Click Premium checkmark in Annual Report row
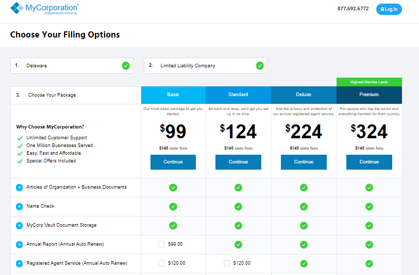This screenshot has width=419, height=275. click(x=370, y=245)
